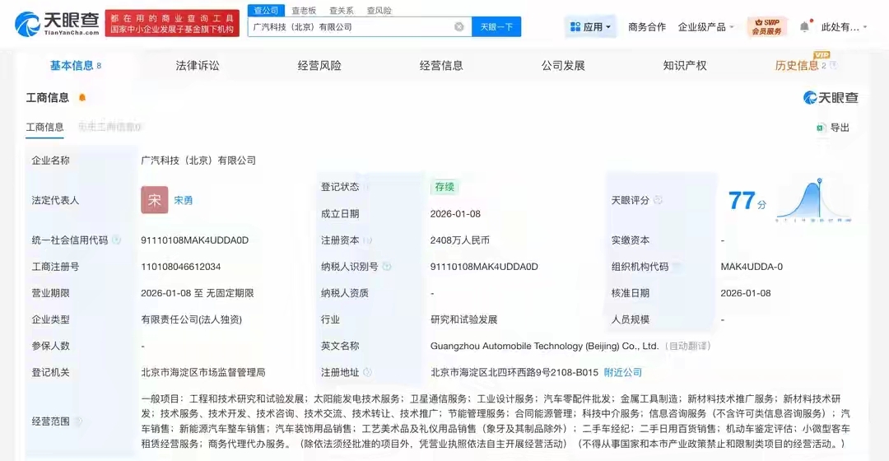The height and width of the screenshot is (461, 889).
Task: Click the 营业期限 value 无固定期限
Action: [x=230, y=293]
